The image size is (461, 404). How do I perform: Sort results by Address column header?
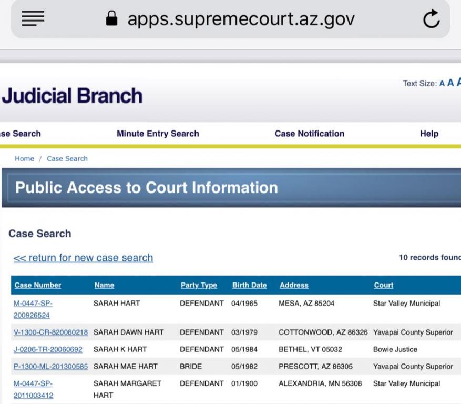tap(294, 285)
